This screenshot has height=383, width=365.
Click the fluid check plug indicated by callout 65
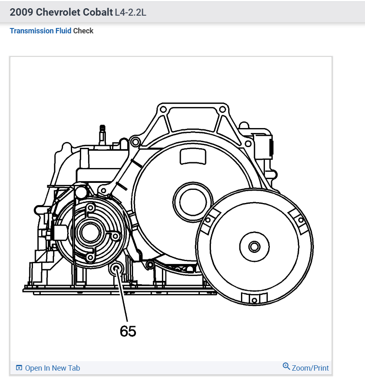(117, 268)
